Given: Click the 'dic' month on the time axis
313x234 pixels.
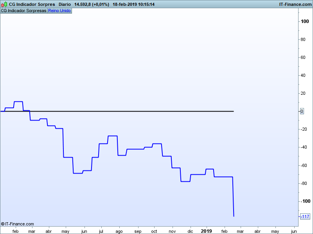Looking at the screenshot, I should [x=190, y=231].
